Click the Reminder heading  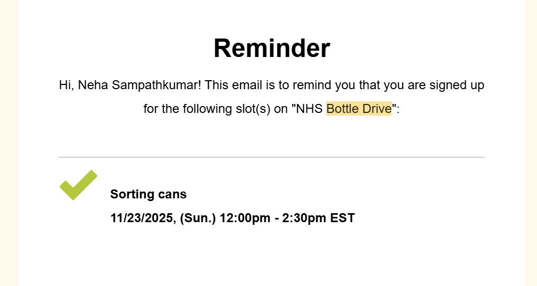click(x=272, y=48)
